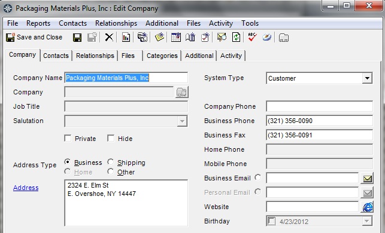Image resolution: width=385 pixels, height=233 pixels.
Task: Click inside the address text box
Action: coord(126,203)
